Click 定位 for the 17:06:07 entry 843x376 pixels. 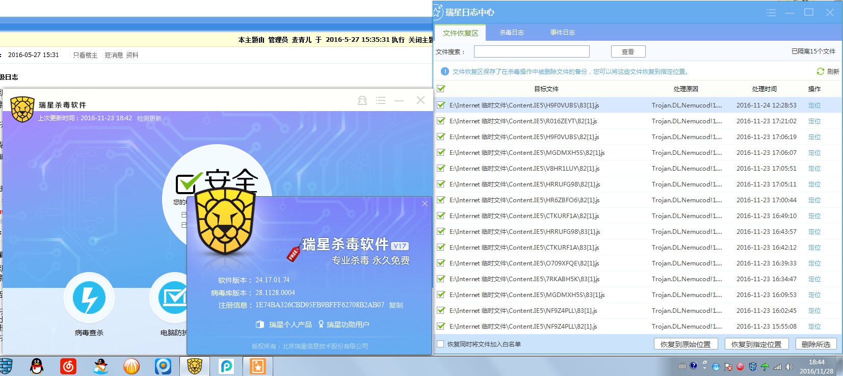tap(814, 153)
